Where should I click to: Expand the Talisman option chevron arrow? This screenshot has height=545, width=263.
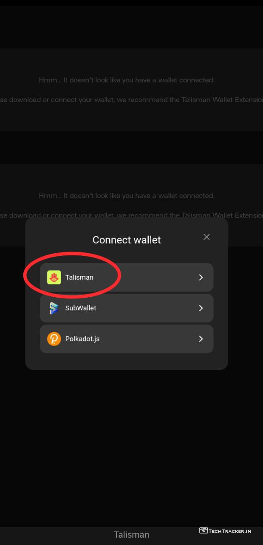click(x=201, y=277)
